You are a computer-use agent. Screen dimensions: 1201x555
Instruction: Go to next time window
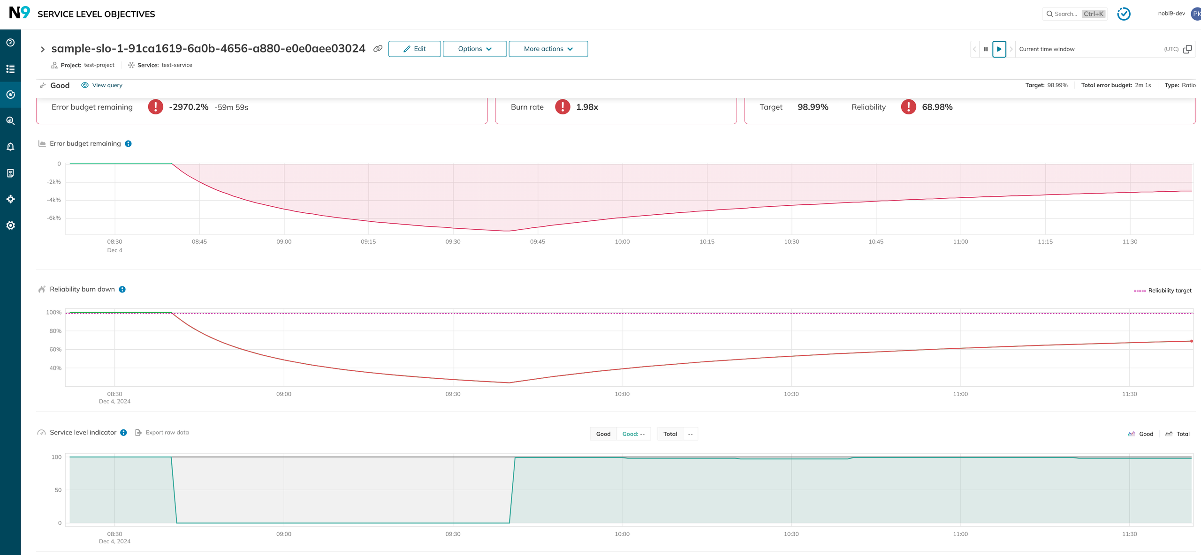click(x=1011, y=49)
